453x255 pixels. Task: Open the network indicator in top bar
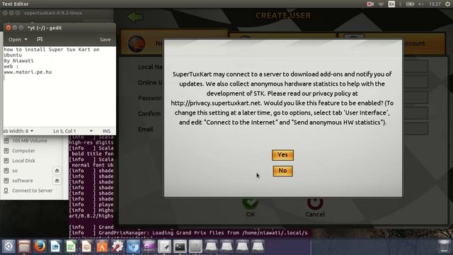381,4
